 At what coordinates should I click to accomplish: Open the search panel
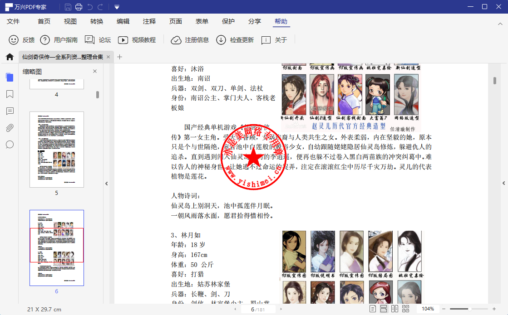10,145
